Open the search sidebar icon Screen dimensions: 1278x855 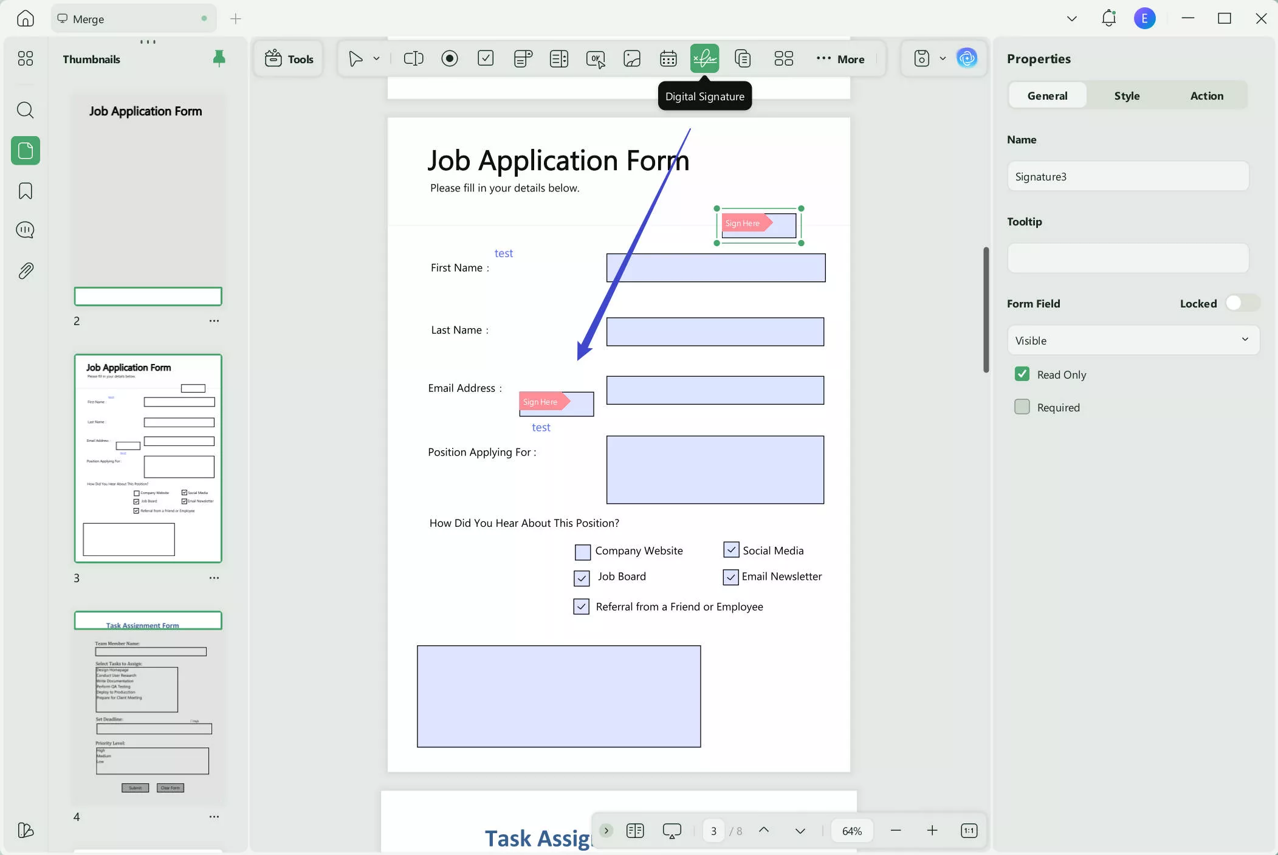(26, 110)
